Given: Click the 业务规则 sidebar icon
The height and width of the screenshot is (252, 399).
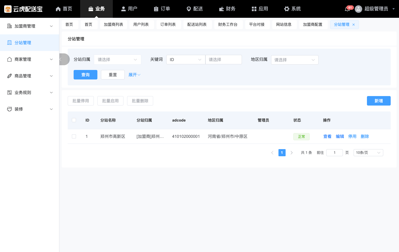Looking at the screenshot, I should 9,92.
